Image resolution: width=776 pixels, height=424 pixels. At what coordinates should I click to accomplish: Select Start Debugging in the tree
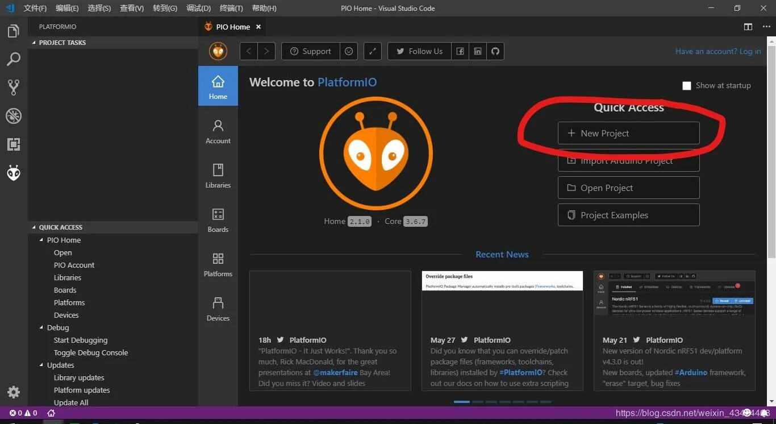point(81,340)
